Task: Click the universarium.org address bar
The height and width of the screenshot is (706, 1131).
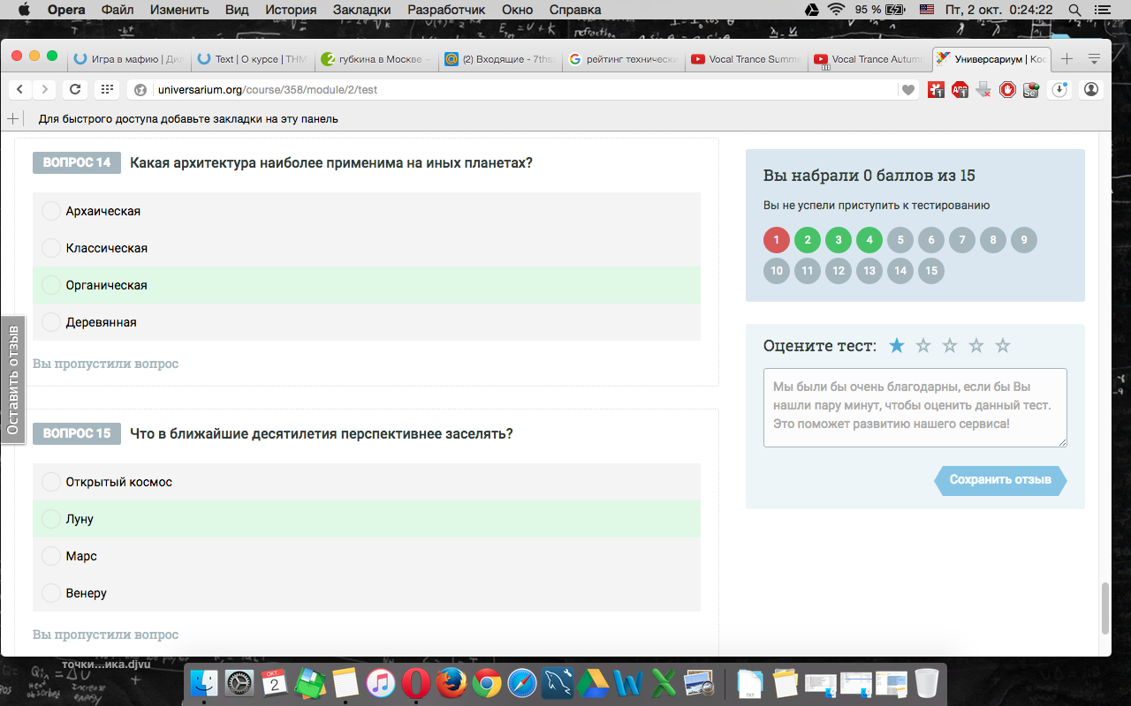Action: click(526, 90)
